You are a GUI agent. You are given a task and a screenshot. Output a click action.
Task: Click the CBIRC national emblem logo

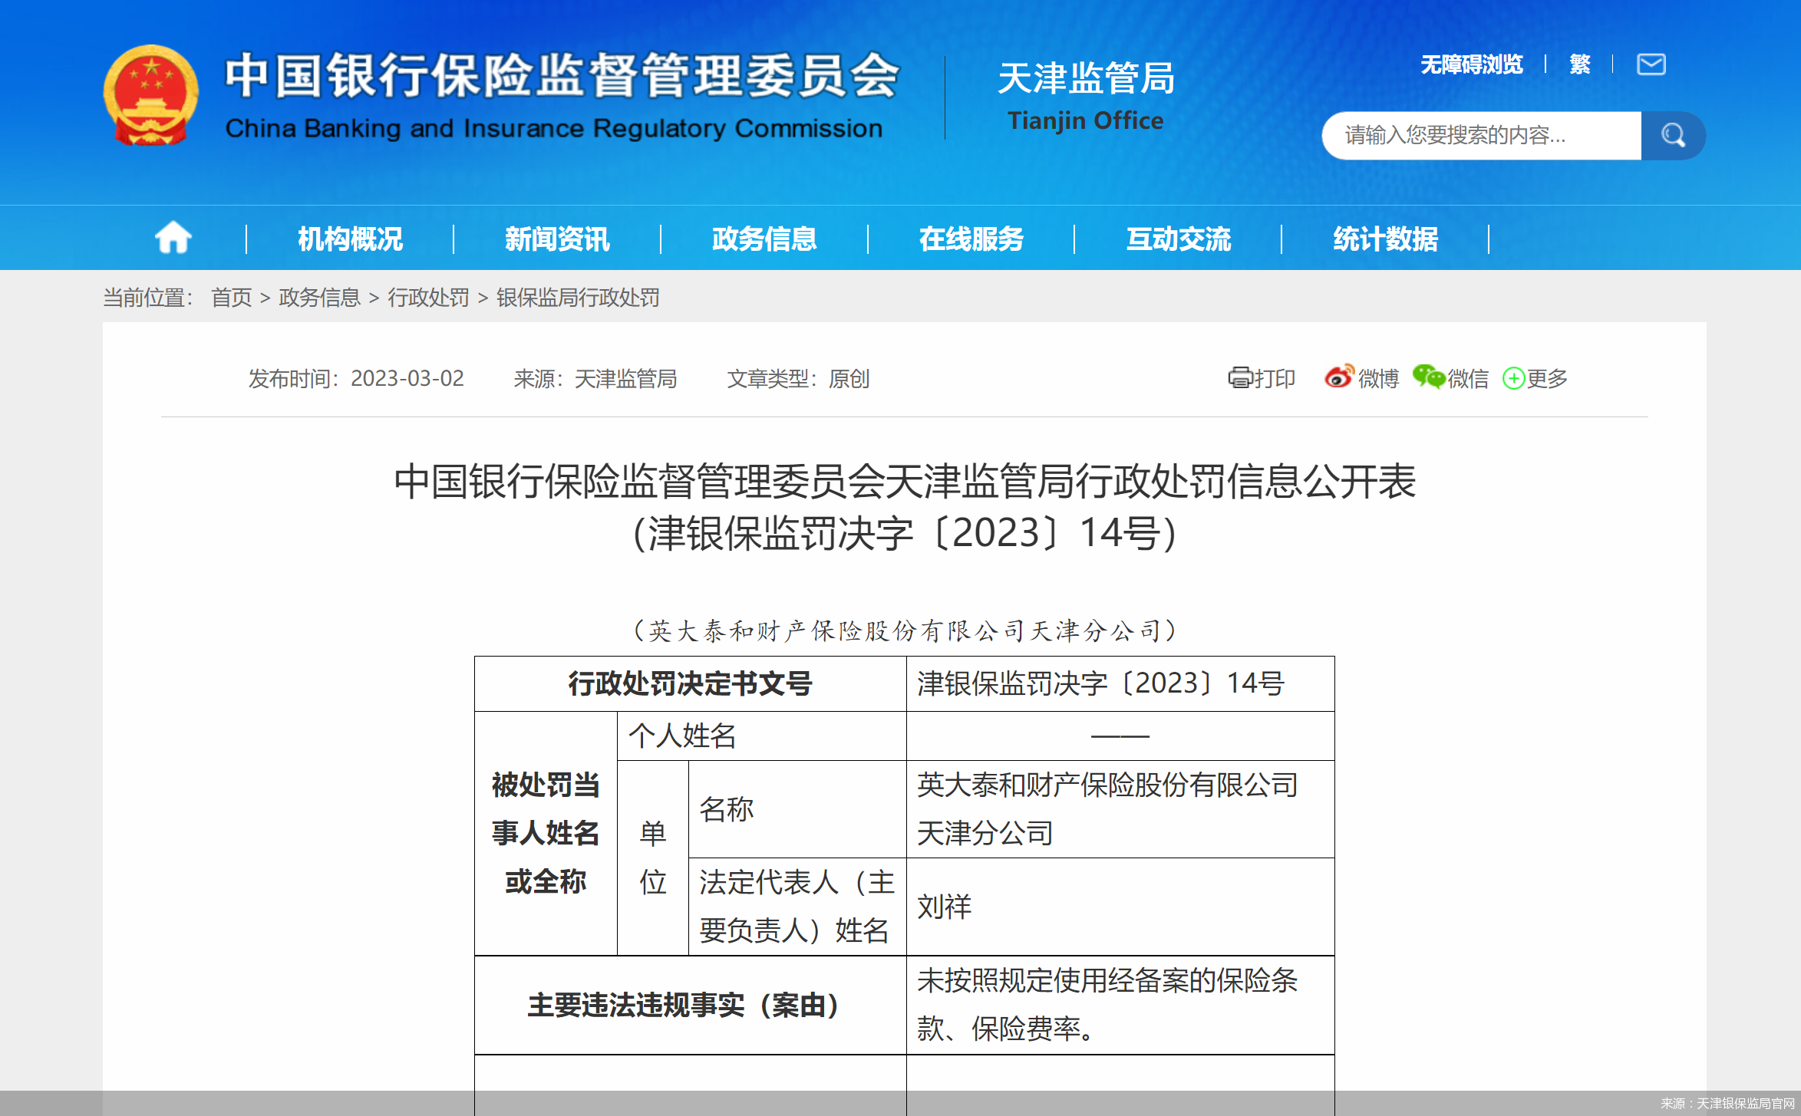(x=151, y=94)
